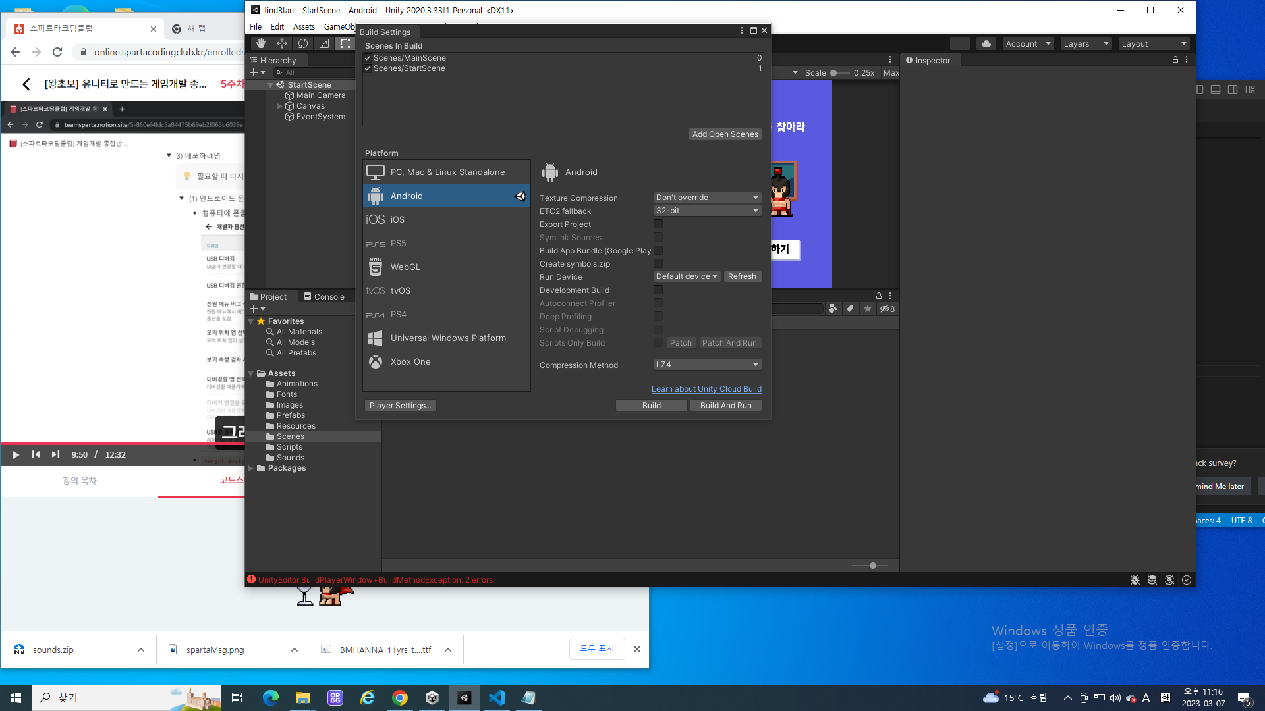Maximize the Build Settings window

point(754,30)
